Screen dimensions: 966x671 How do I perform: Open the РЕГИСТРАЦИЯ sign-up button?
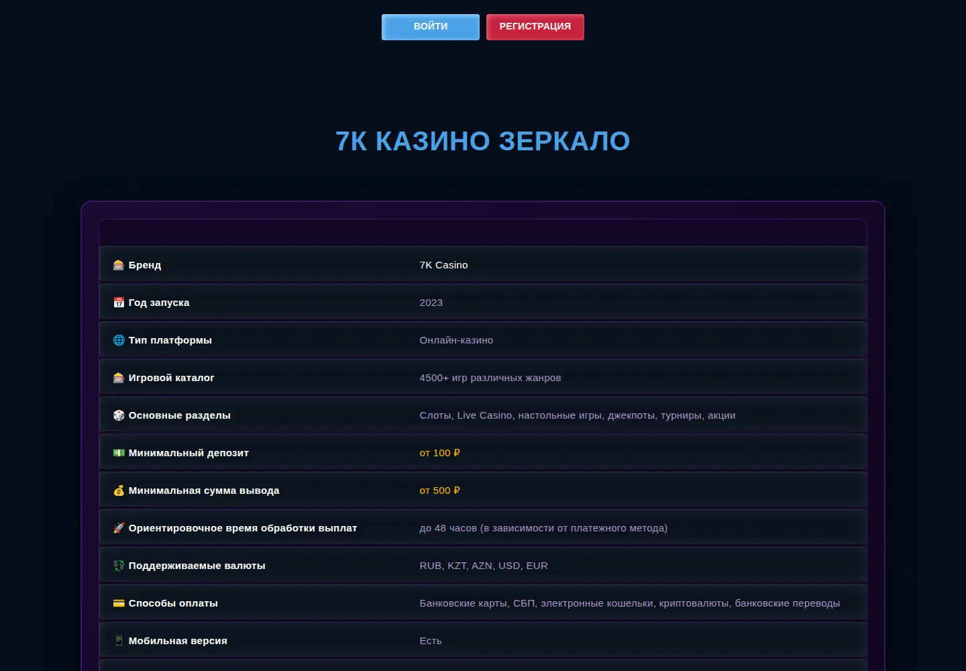click(x=535, y=27)
